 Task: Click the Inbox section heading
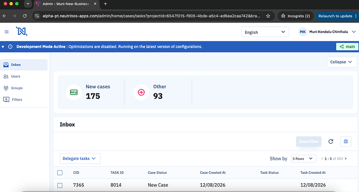(67, 125)
